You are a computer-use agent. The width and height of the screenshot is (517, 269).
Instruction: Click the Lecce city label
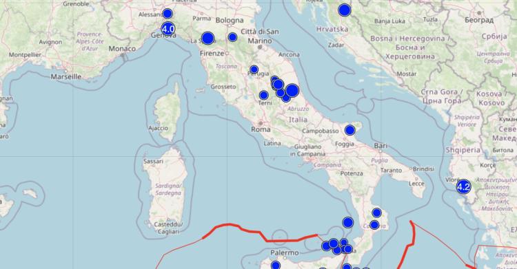[416, 184]
